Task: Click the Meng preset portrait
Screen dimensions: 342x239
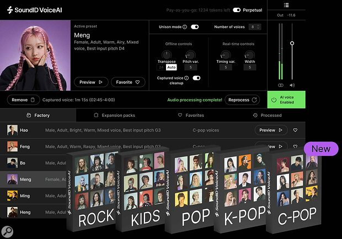Action: pyautogui.click(x=35, y=55)
